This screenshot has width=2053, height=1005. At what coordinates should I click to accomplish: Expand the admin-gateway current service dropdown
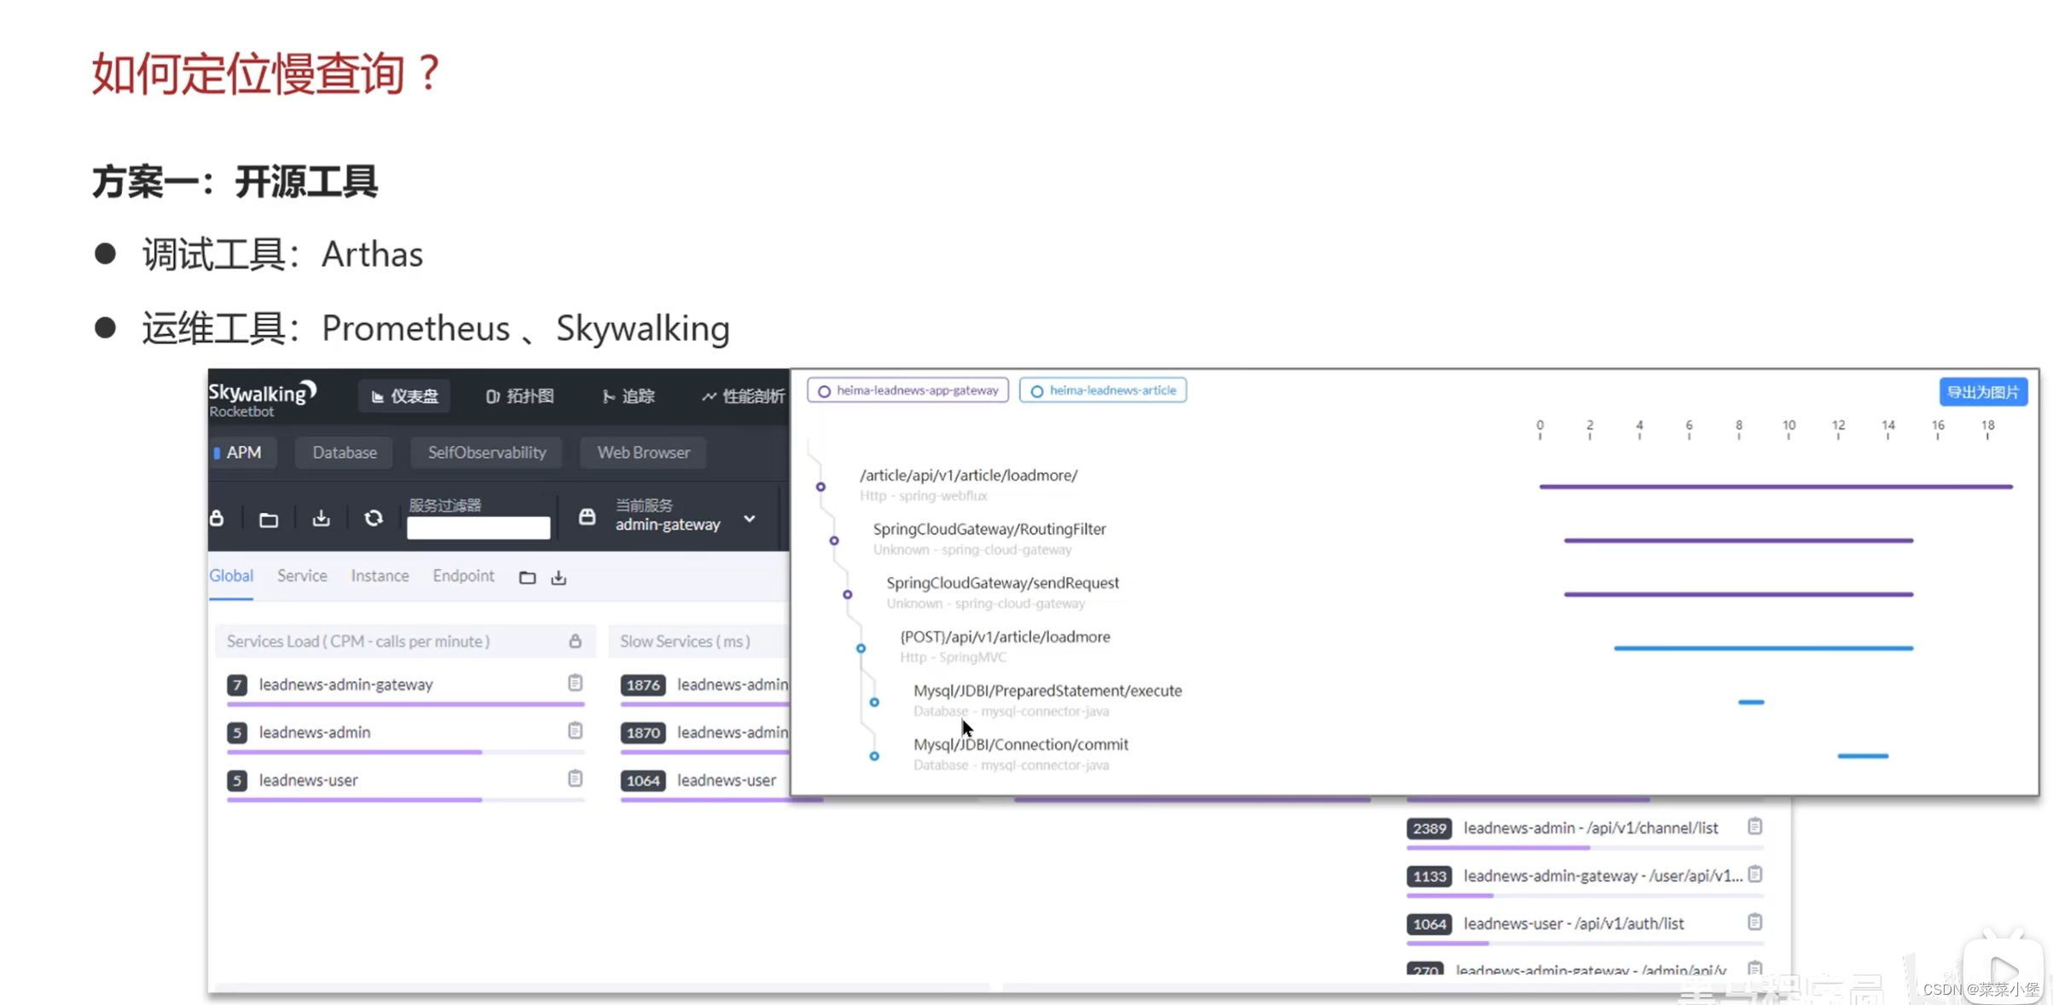749,519
